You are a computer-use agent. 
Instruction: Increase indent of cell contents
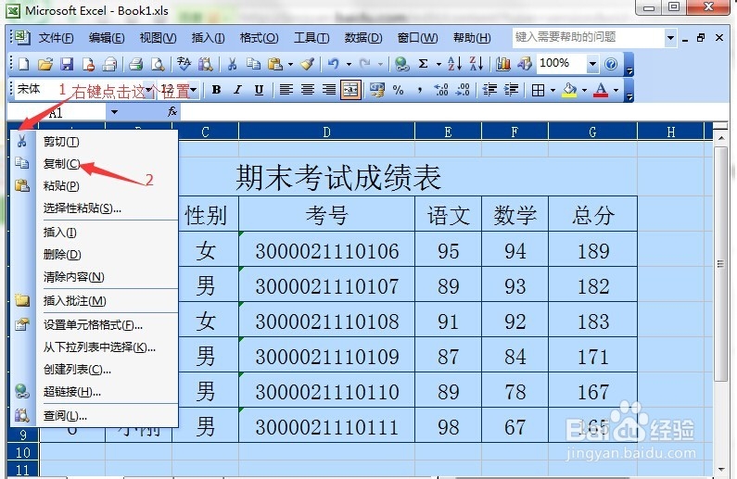pos(512,90)
